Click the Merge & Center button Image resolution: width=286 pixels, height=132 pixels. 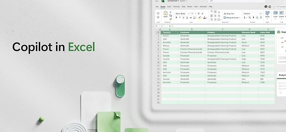click(231, 18)
